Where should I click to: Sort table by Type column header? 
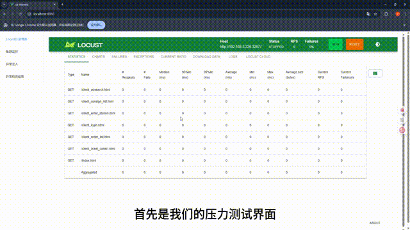[x=71, y=75]
